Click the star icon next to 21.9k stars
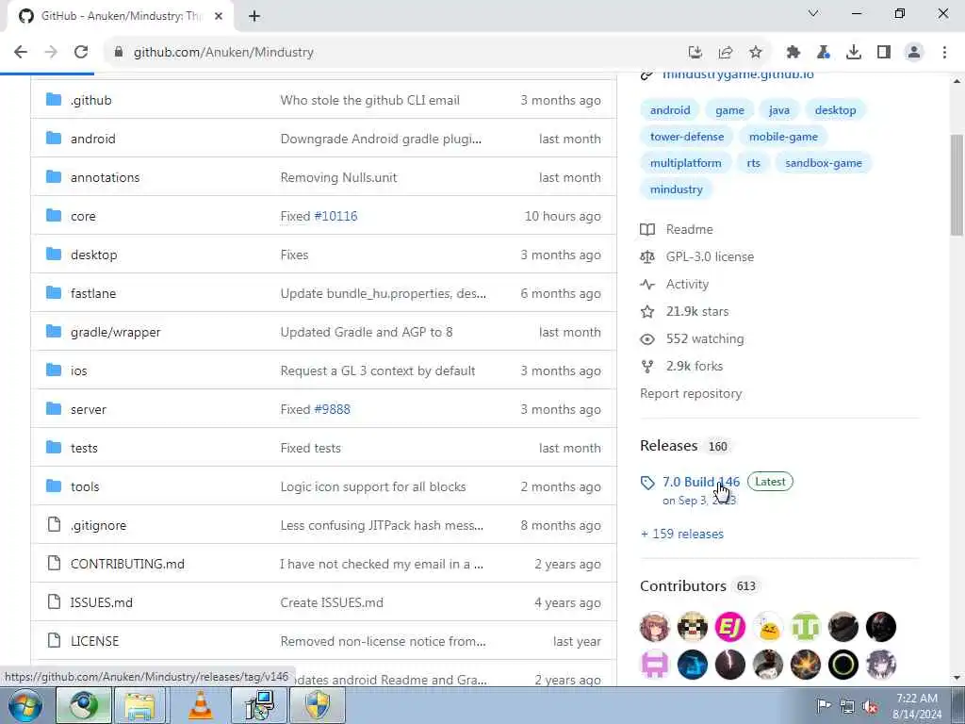 [x=647, y=311]
